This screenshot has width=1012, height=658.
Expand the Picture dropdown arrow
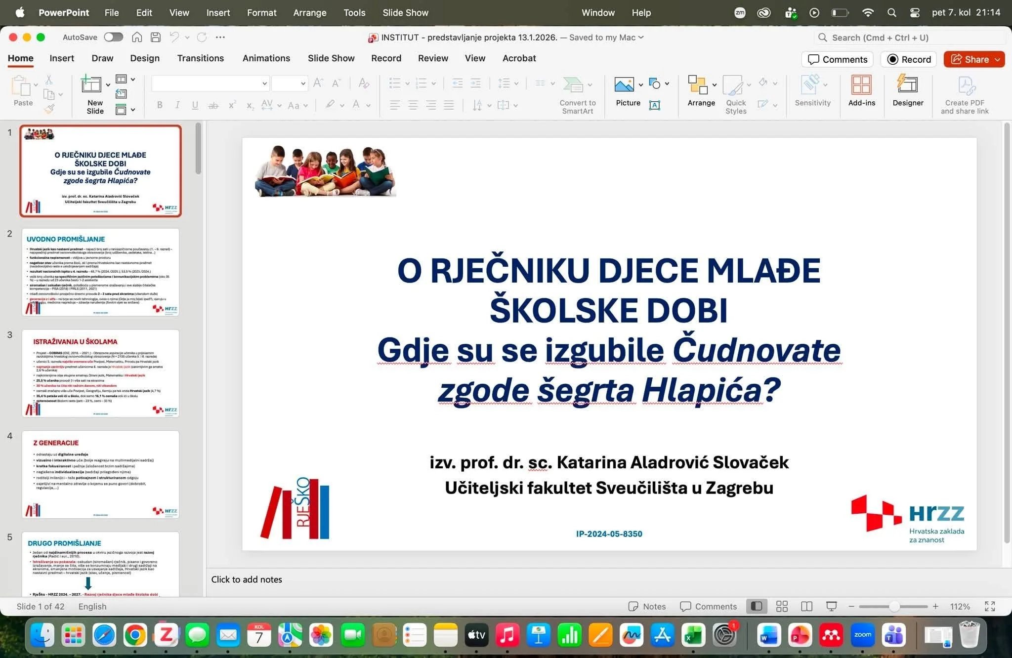641,84
